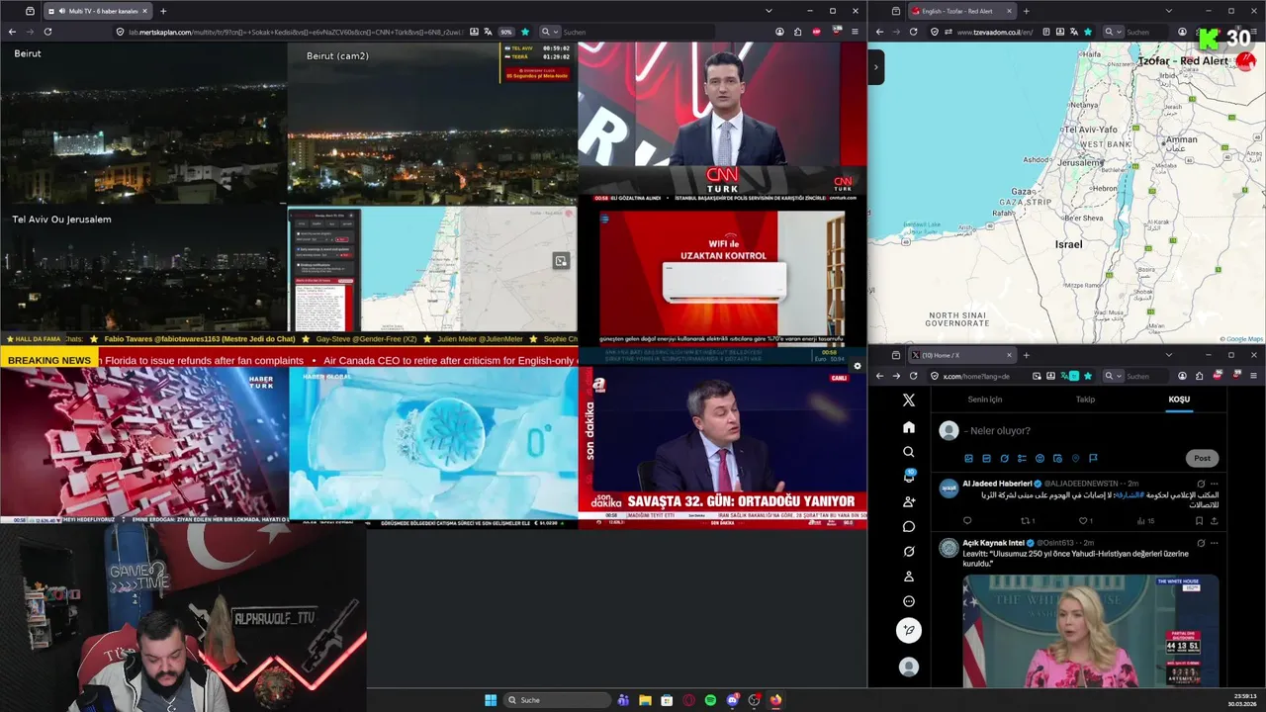
Task: Click the Post button
Action: (1202, 458)
